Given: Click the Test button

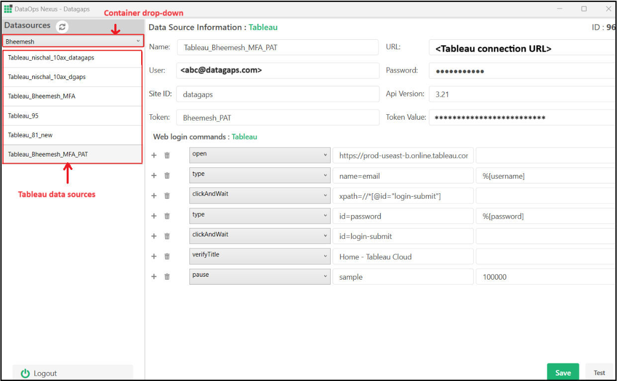Looking at the screenshot, I should pos(599,373).
